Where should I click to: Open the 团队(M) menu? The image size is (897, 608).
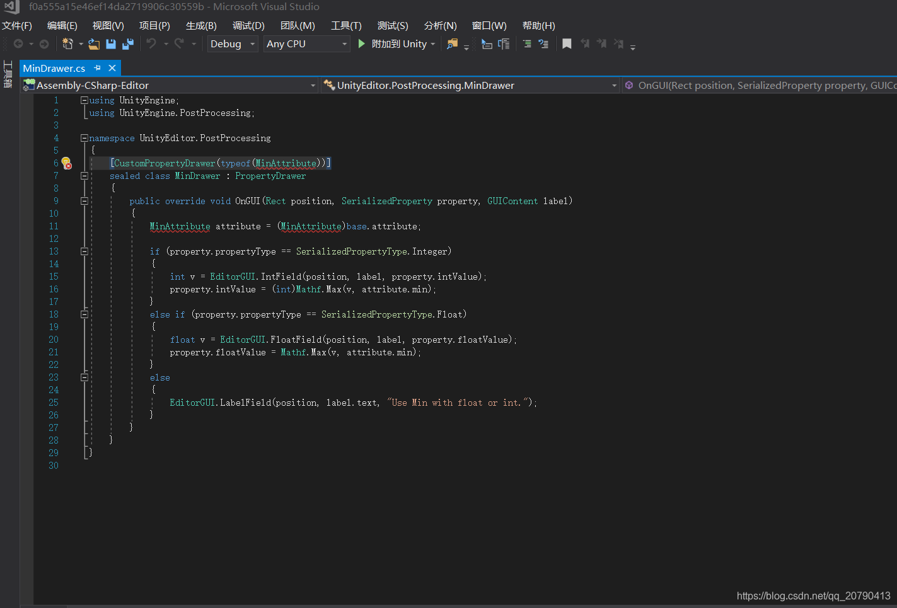point(298,26)
